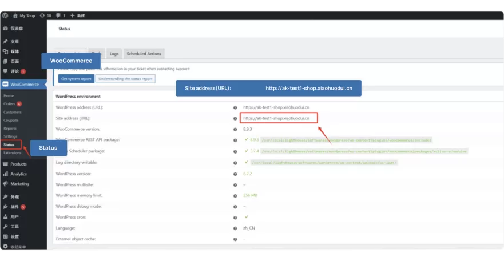Viewport: 504px width, 261px height.
Task: Click help icon for External object cache
Action: click(x=235, y=239)
